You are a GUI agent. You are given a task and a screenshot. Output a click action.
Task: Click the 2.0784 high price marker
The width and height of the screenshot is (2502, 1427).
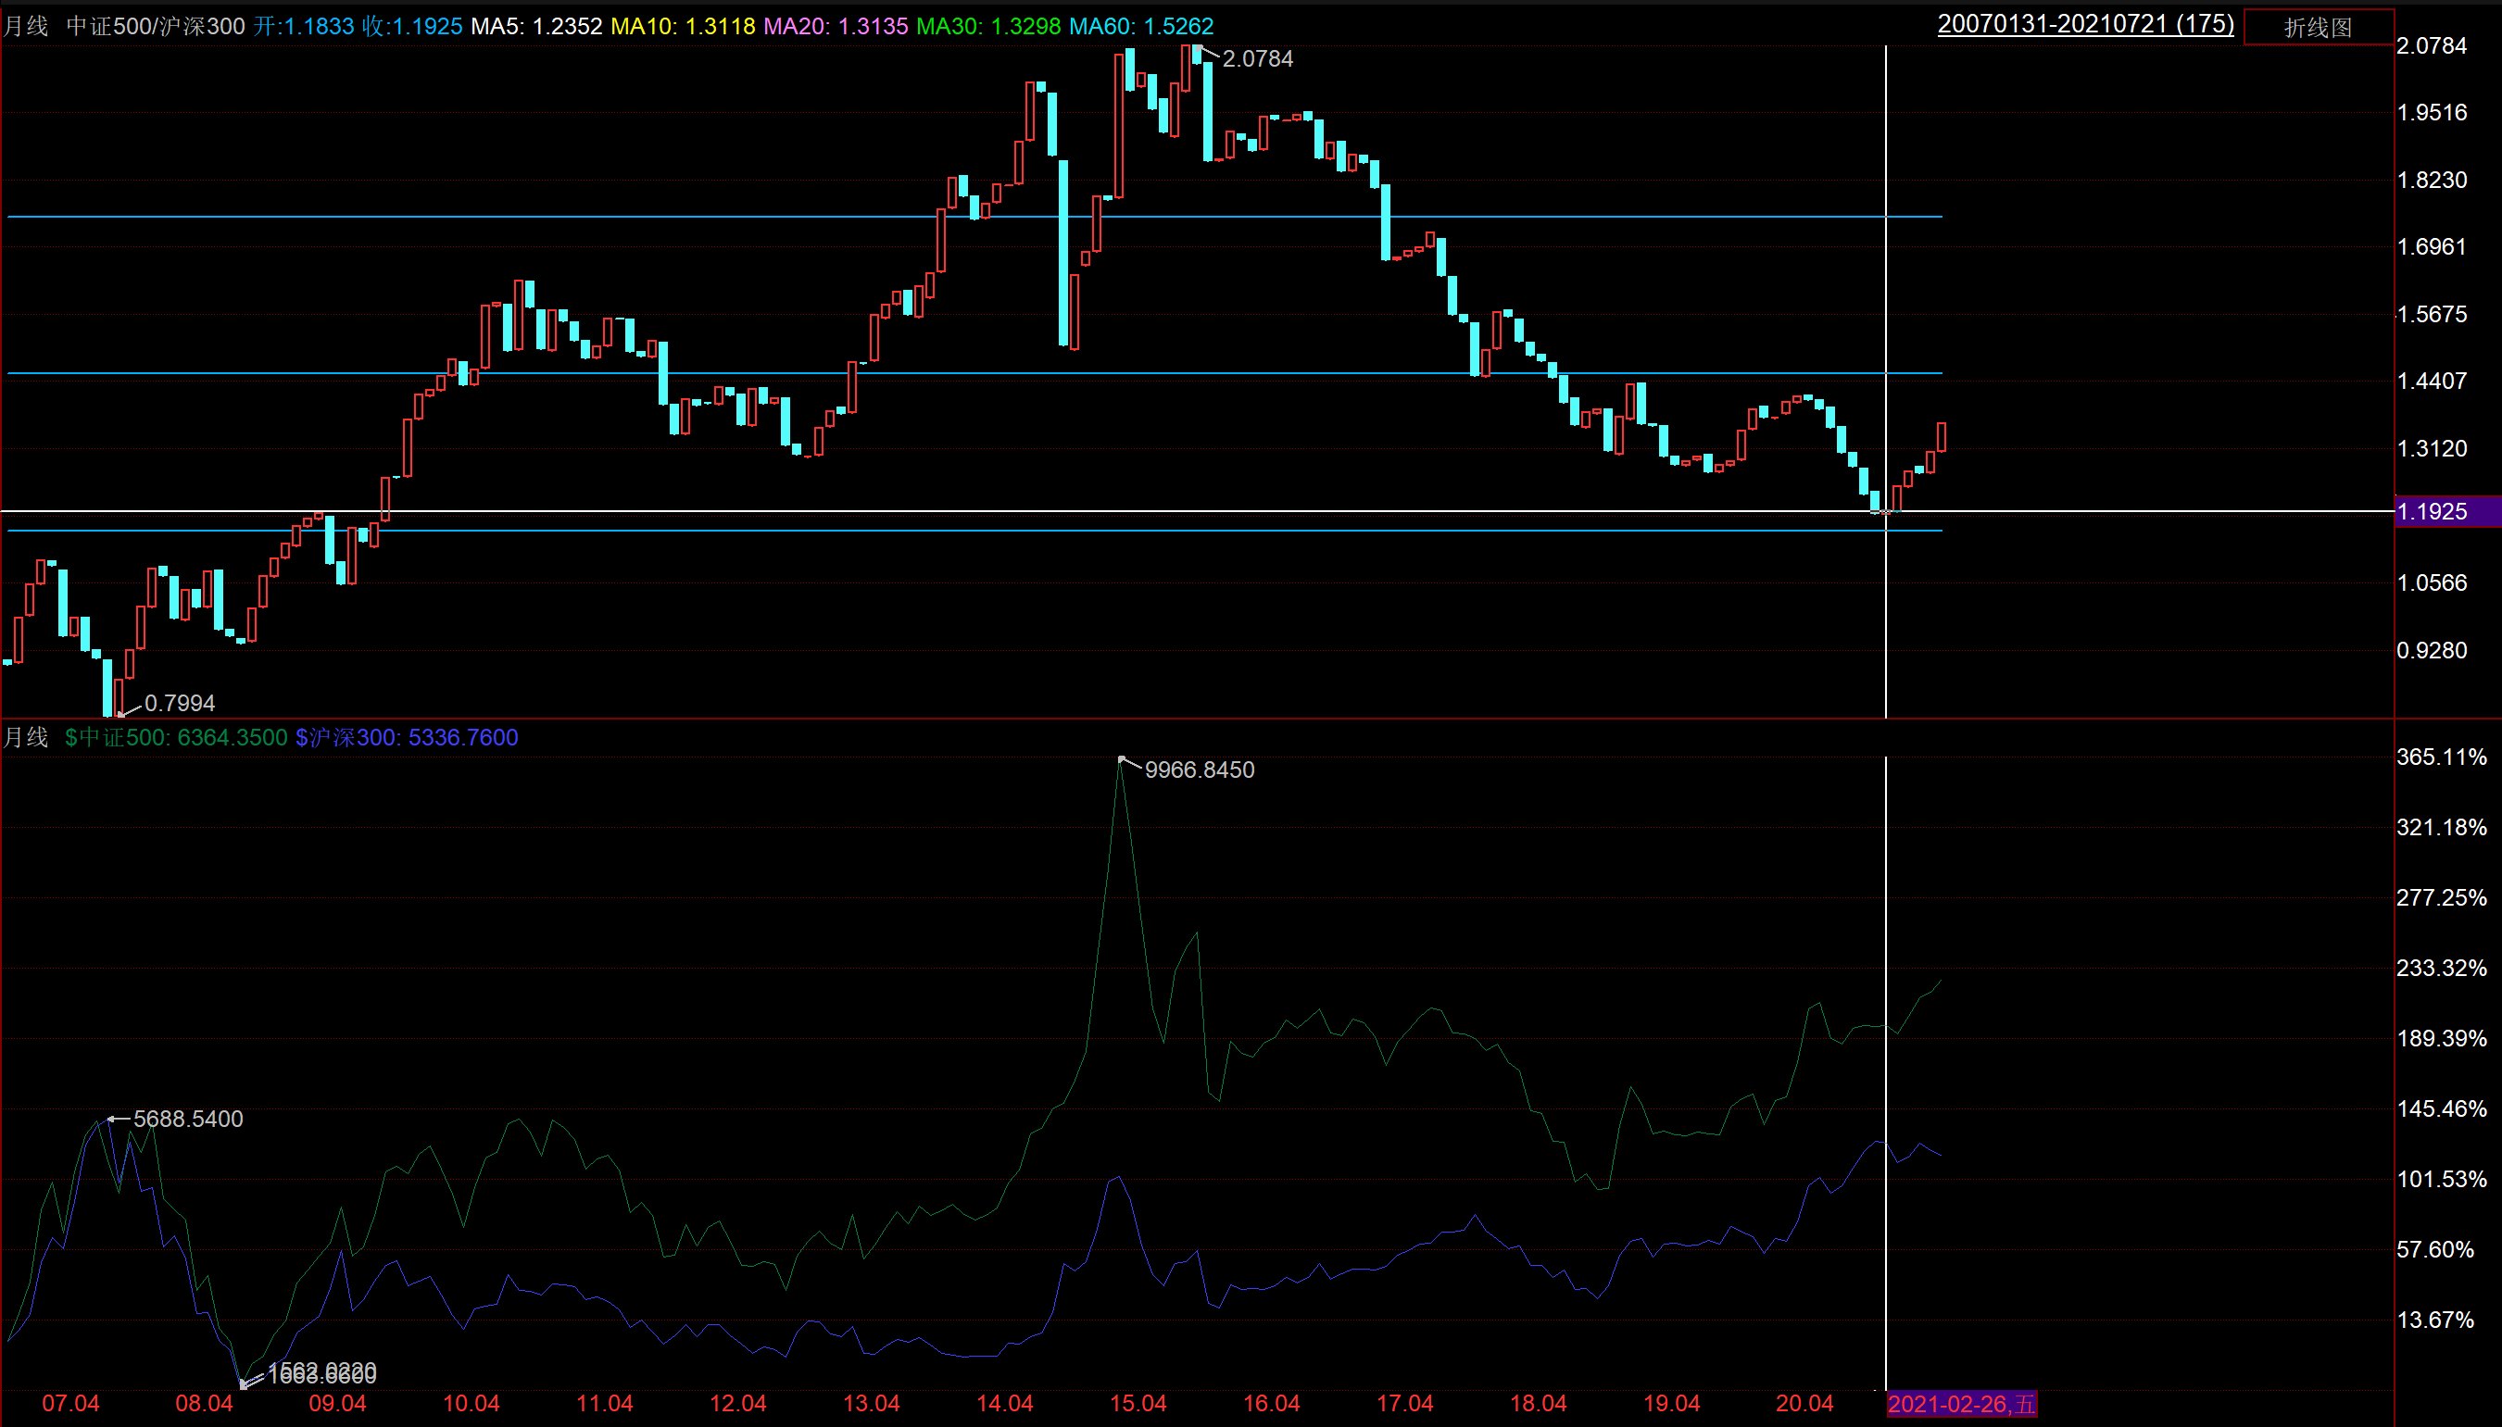[1257, 59]
